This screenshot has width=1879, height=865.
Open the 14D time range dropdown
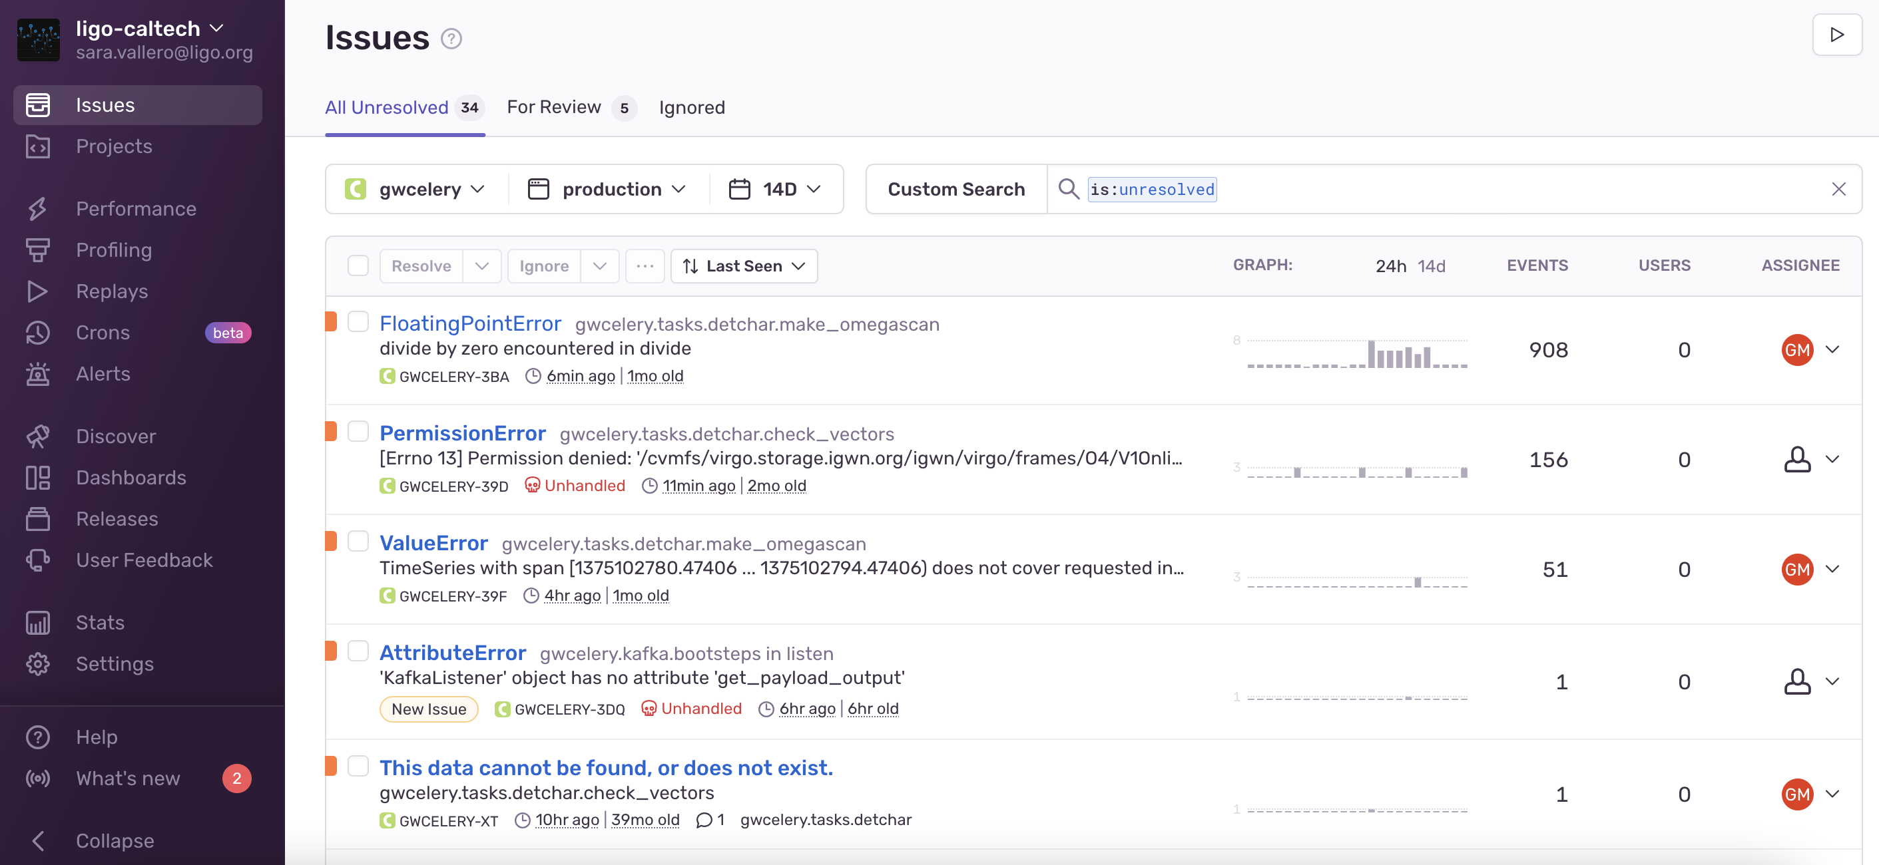point(774,190)
